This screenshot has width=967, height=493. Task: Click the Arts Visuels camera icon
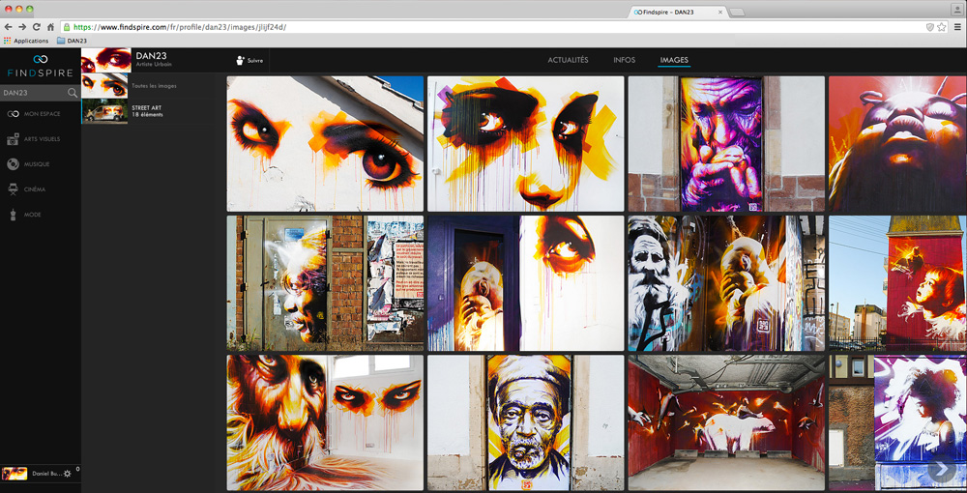[13, 139]
